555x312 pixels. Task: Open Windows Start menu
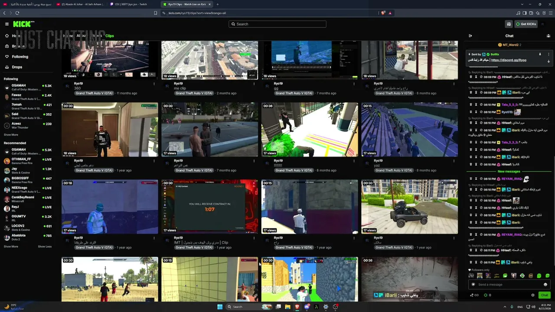[220, 307]
